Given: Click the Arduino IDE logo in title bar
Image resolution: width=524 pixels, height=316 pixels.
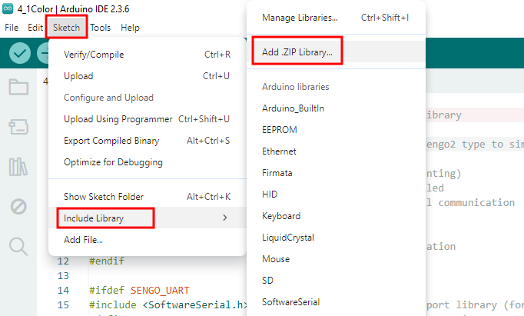Looking at the screenshot, I should pos(8,8).
